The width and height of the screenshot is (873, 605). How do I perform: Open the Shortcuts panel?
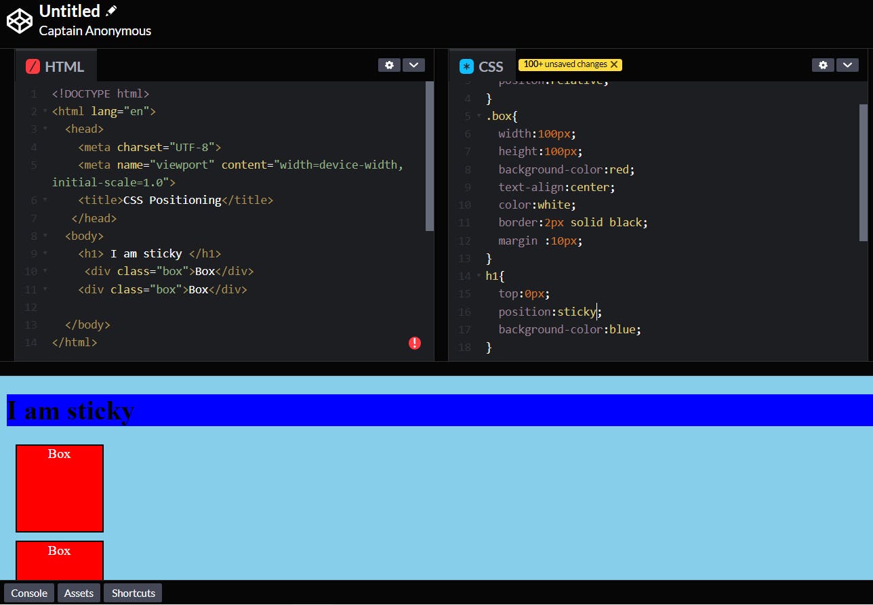pos(133,593)
